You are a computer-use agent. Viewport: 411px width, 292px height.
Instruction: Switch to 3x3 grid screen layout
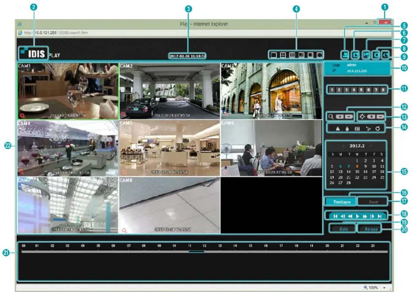pyautogui.click(x=292, y=55)
